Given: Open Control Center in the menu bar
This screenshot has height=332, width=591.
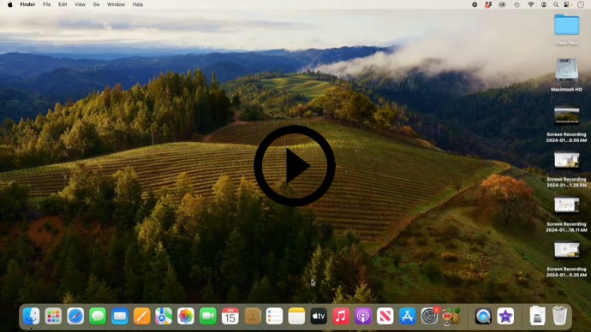Looking at the screenshot, I should (x=566, y=4).
